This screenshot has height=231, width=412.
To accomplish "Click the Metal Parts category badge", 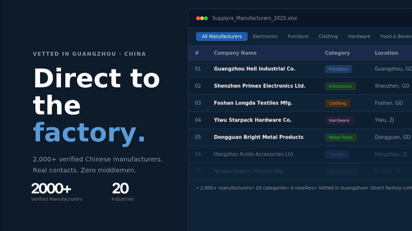I will pyautogui.click(x=340, y=137).
